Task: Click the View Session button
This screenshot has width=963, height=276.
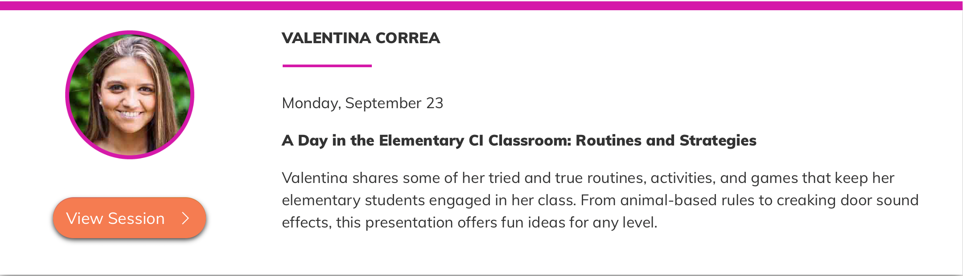Action: click(129, 218)
